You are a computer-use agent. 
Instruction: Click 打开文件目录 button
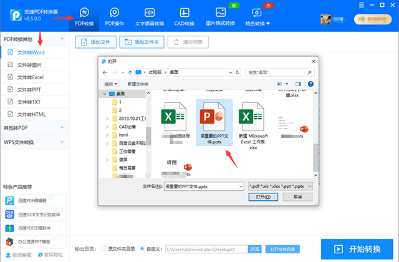[x=282, y=250]
